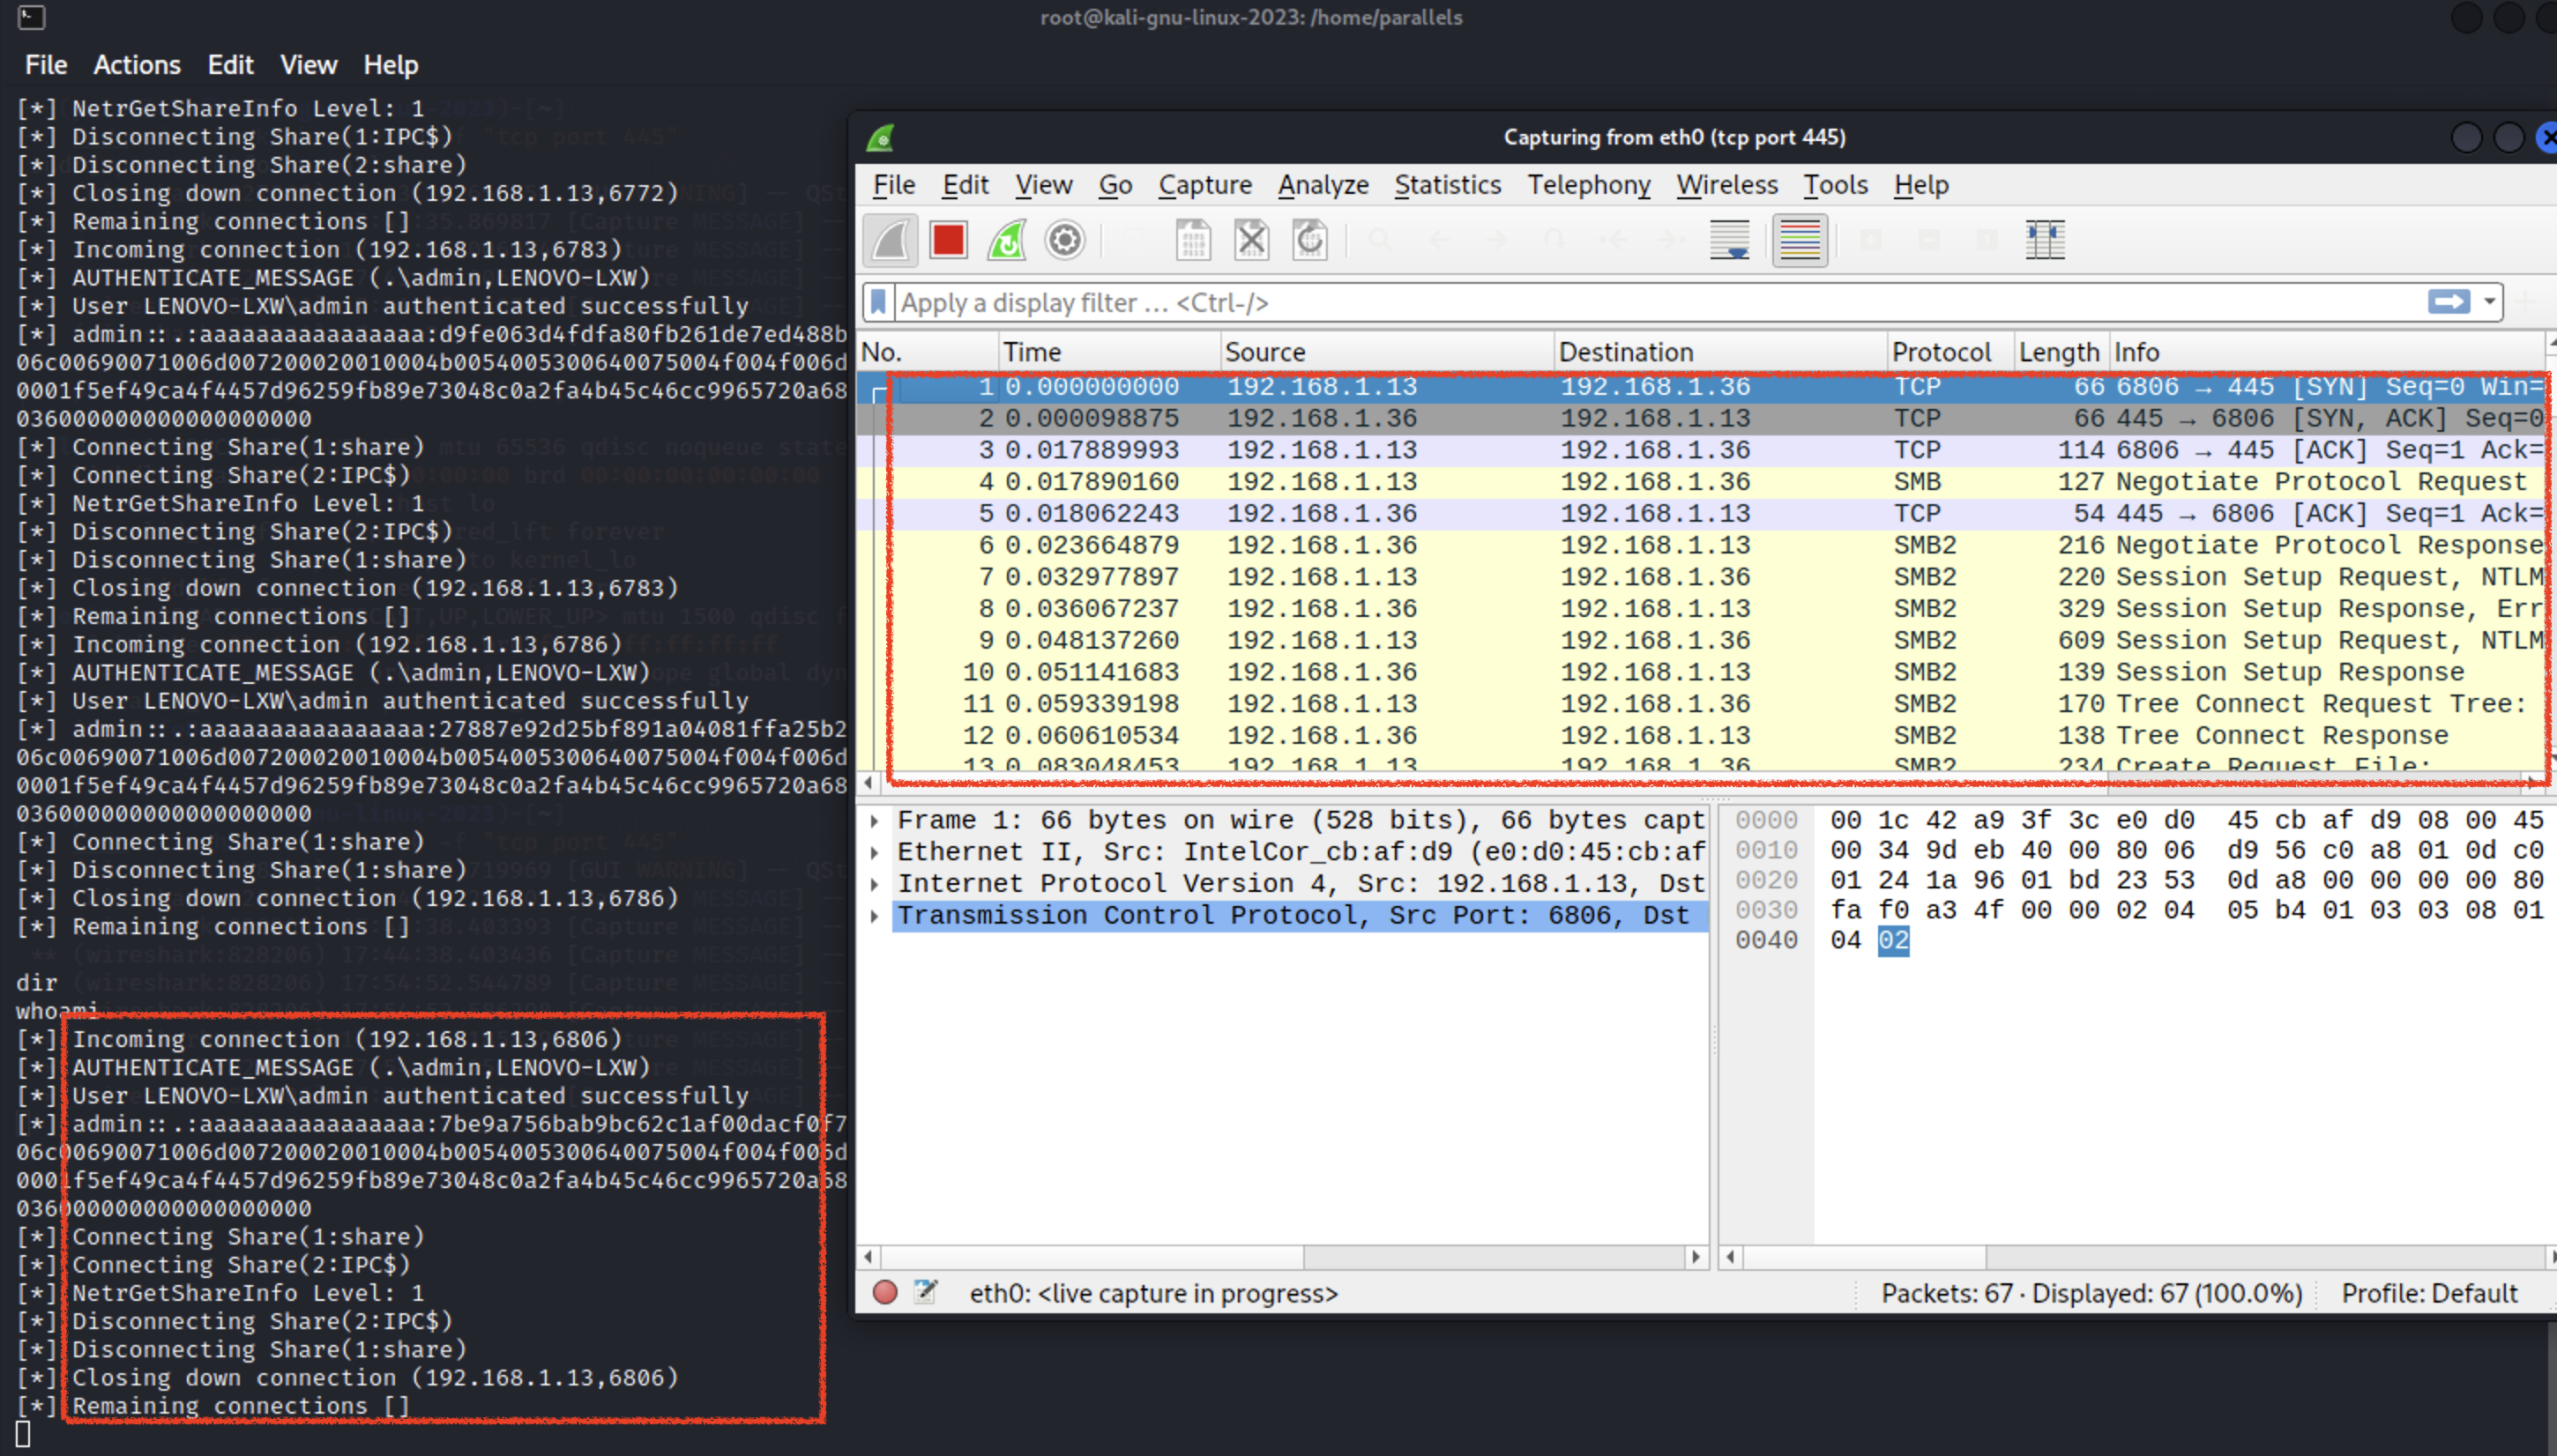Apply the display filter with the arrow button

coord(2448,302)
